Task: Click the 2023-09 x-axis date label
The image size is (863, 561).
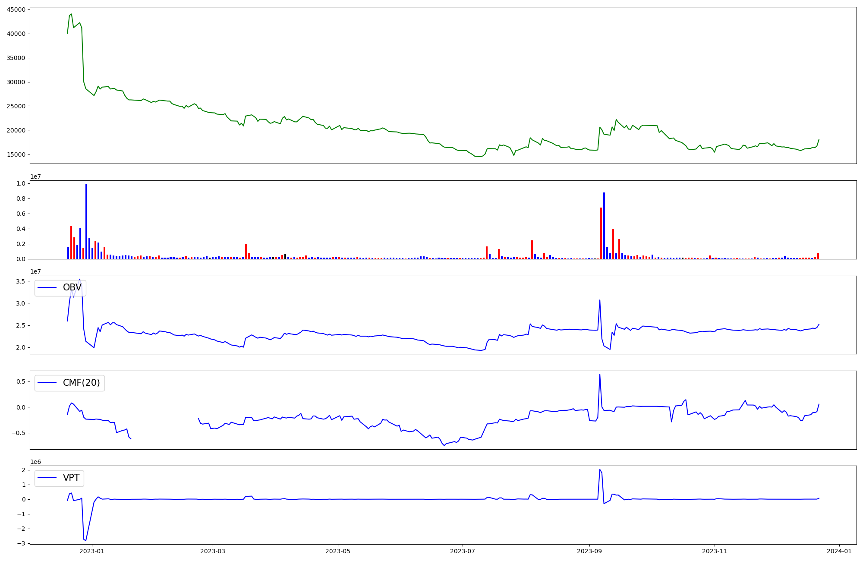Action: (x=589, y=551)
